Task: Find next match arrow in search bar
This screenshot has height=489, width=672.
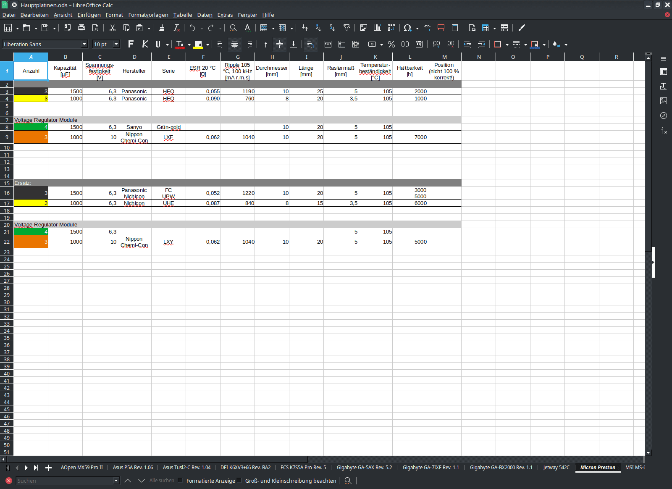Action: click(x=142, y=480)
